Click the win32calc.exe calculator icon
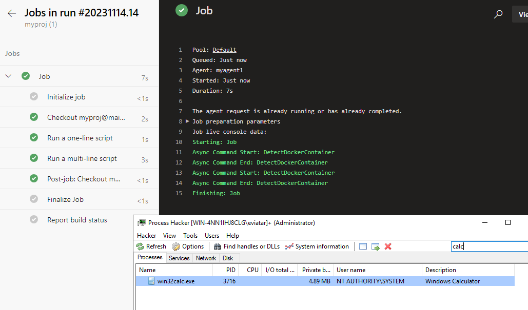The image size is (528, 310). [x=151, y=281]
